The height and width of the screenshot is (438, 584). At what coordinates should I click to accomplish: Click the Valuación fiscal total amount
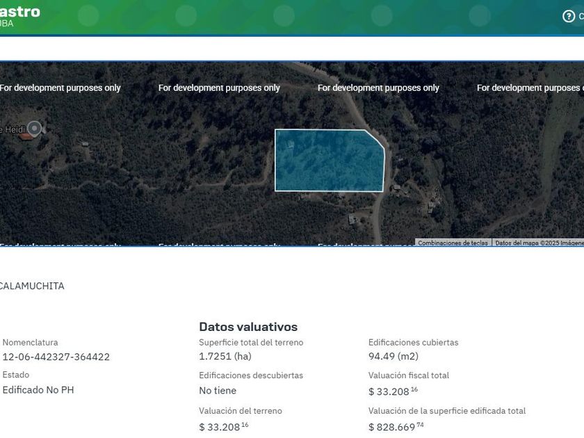393,391
